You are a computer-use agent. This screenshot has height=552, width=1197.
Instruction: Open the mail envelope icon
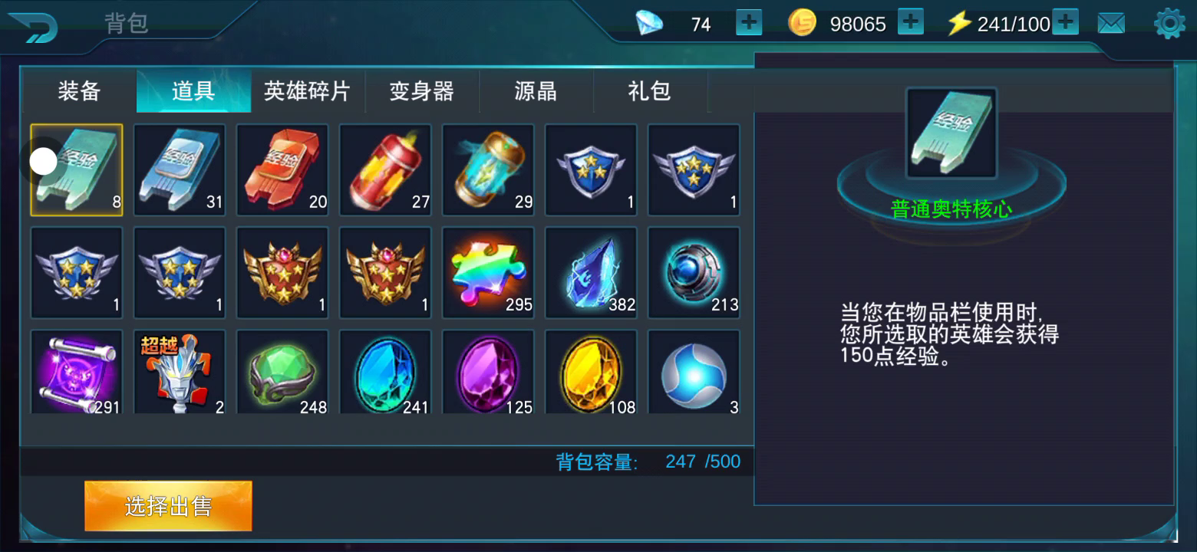pyautogui.click(x=1111, y=24)
